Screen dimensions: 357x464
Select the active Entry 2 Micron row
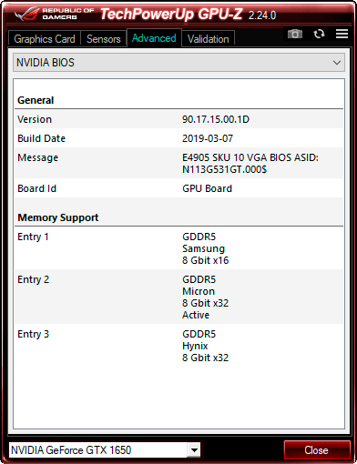point(178,297)
